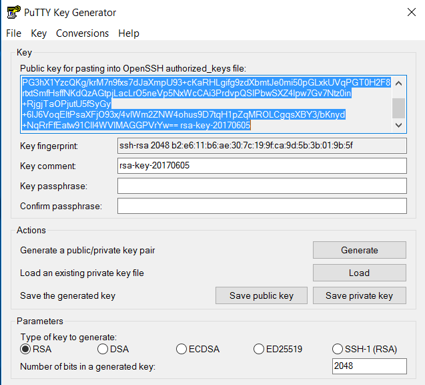
Task: Click the number of bits field
Action: 370,366
